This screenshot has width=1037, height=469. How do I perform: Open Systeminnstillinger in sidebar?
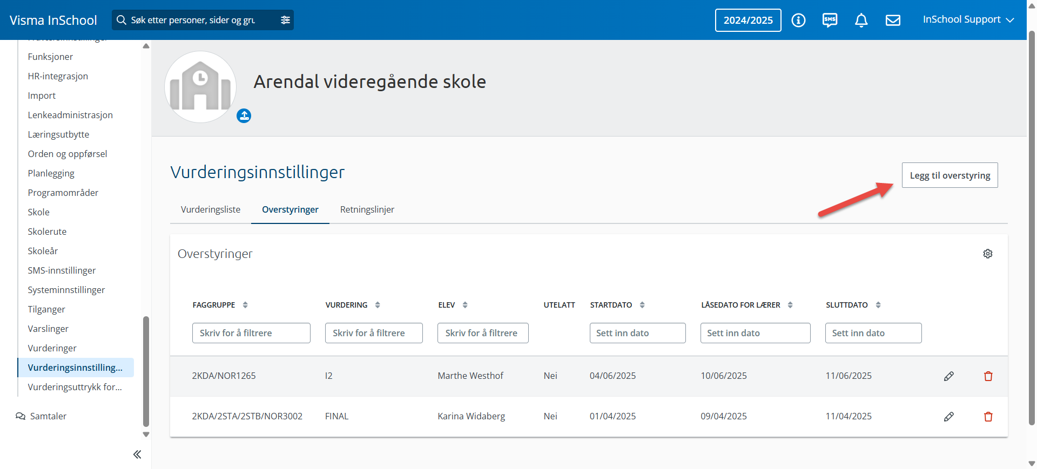66,290
